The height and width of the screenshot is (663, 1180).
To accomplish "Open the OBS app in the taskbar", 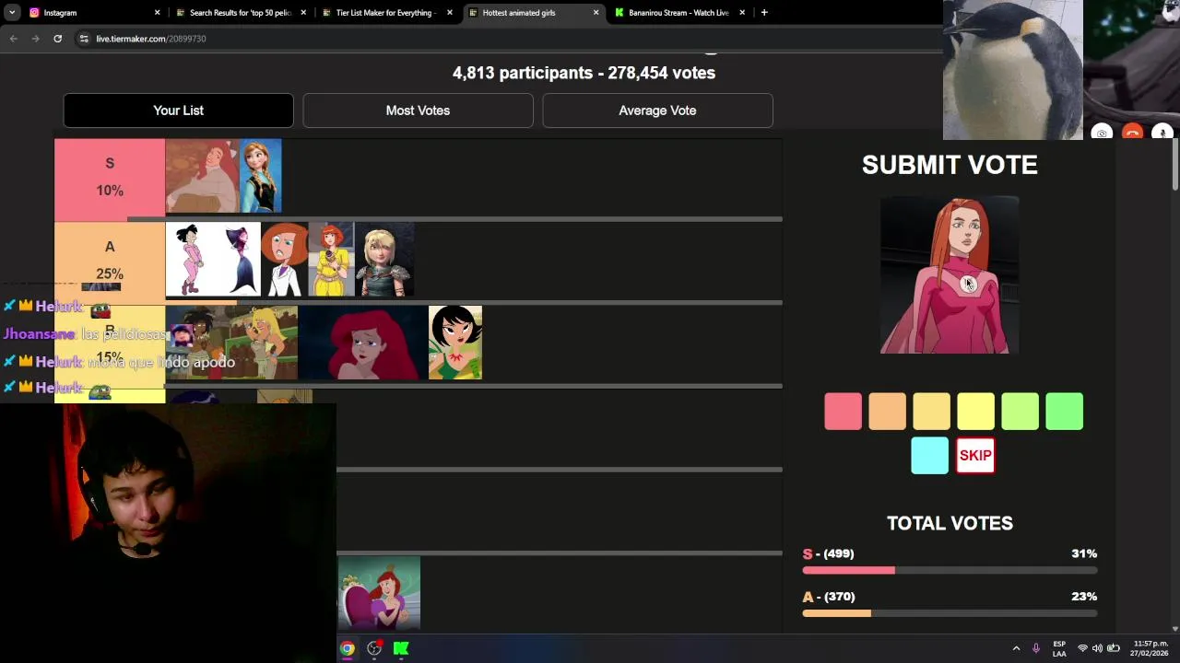I will (374, 648).
